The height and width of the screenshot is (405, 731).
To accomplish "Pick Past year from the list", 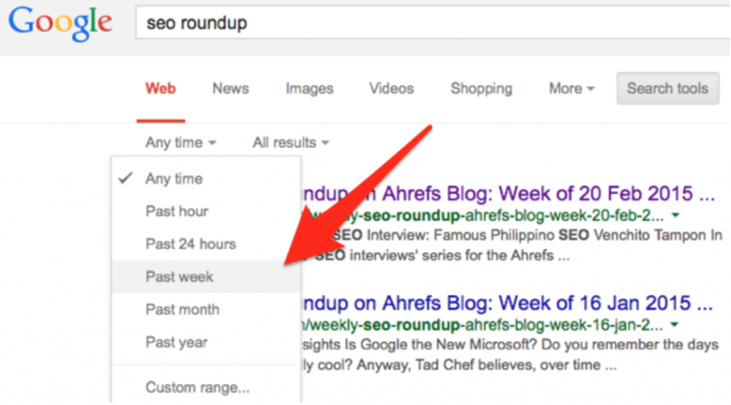I will click(176, 342).
